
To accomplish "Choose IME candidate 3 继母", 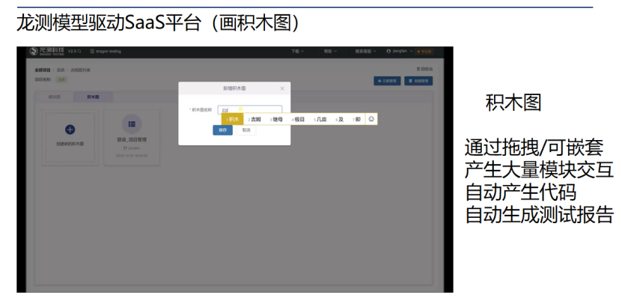I will 276,119.
